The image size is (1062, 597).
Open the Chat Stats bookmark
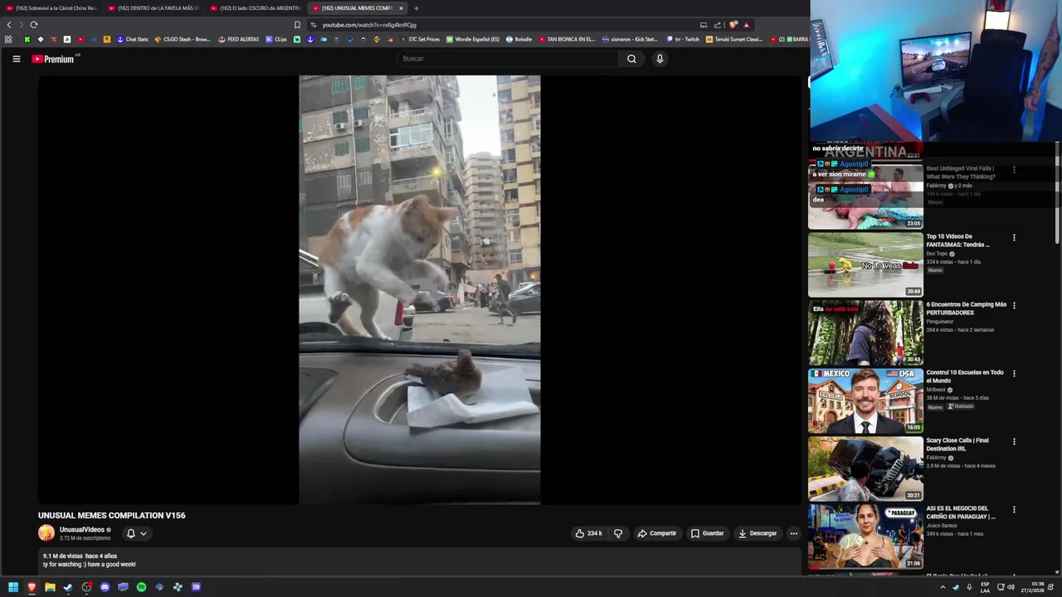133,39
